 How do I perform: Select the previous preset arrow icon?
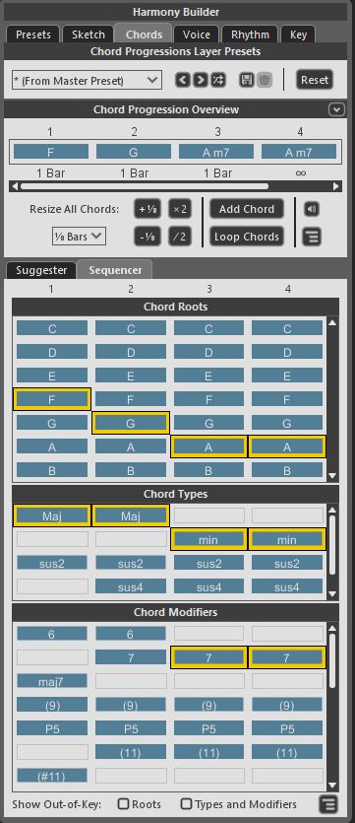[x=182, y=80]
